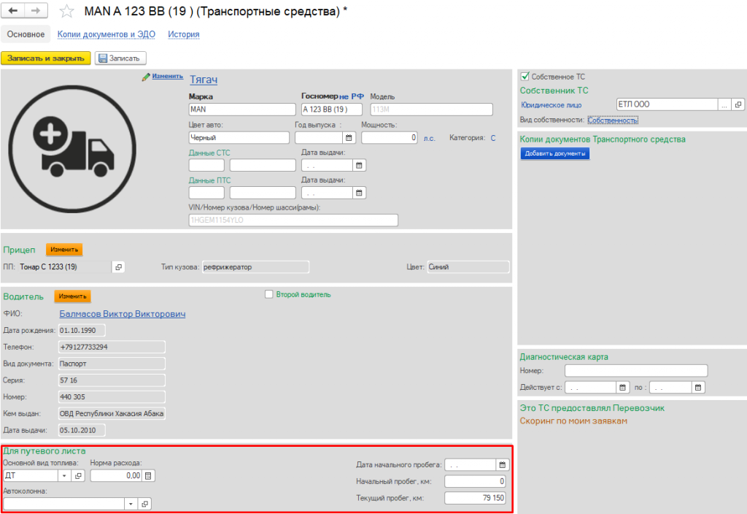Expand the Основной вид топлива dropdown

tap(64, 476)
